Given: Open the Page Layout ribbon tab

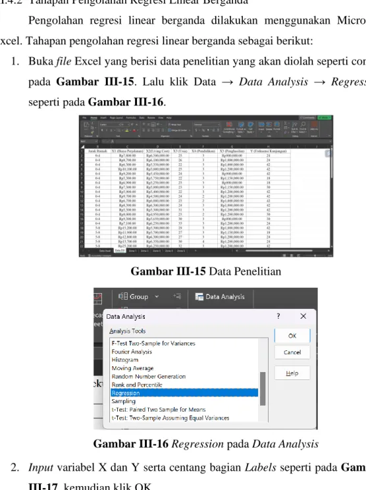Looking at the screenshot, I should pyautogui.click(x=116, y=118).
